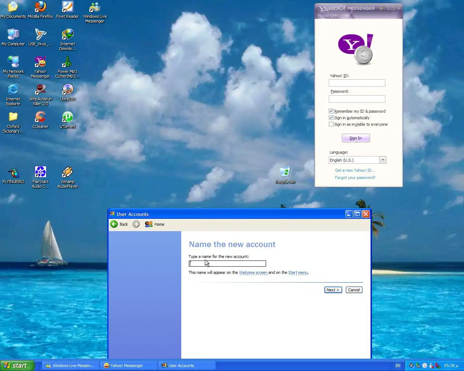Click the Yahoo! ID input field
464x371 pixels.
click(357, 83)
